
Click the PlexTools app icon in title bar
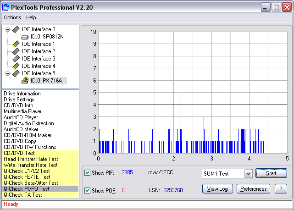6,7
